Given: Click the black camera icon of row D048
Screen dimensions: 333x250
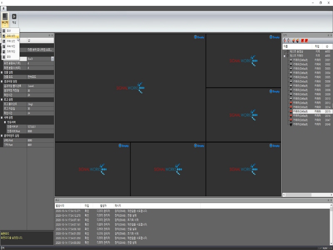Looking at the screenshot, I should (x=291, y=125).
